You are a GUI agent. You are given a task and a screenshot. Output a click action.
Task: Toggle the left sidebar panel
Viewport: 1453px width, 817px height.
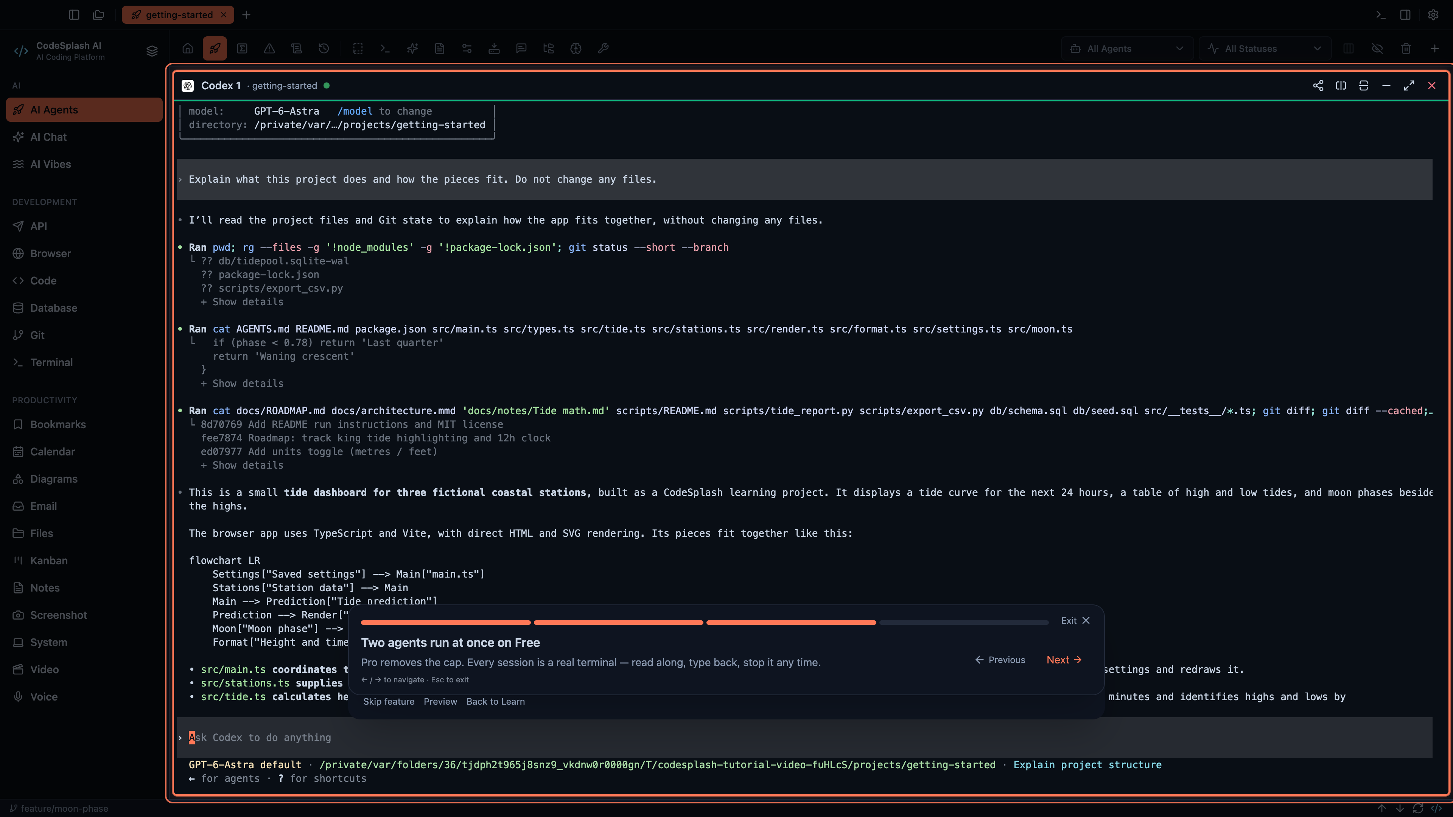(x=74, y=15)
